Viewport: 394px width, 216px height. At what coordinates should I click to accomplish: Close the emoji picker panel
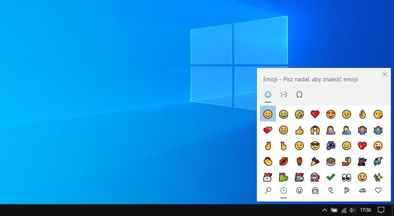pyautogui.click(x=385, y=75)
